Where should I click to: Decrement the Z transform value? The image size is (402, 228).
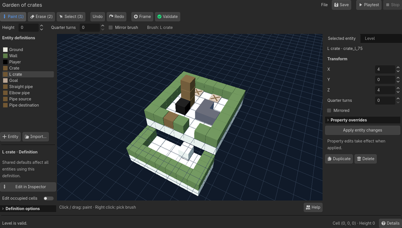point(398,92)
